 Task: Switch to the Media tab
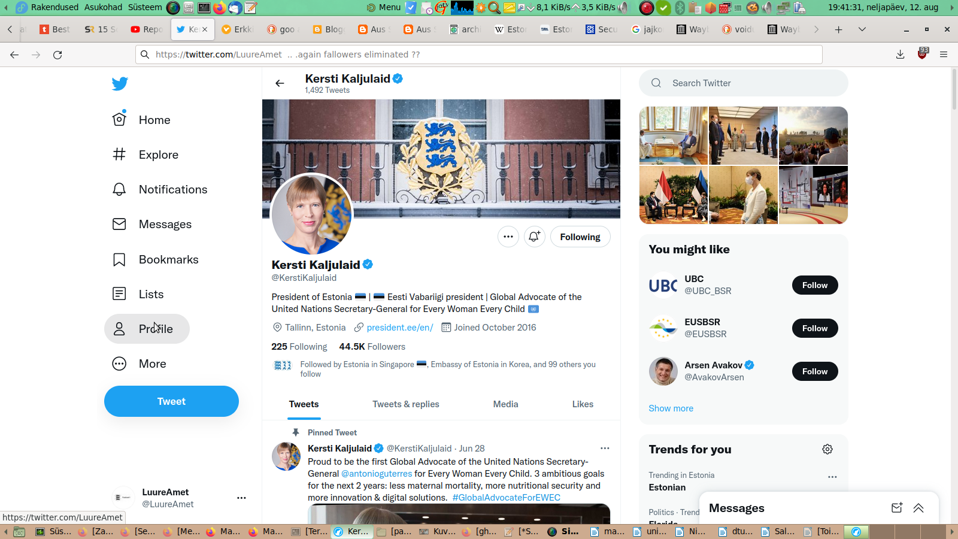[x=506, y=404]
